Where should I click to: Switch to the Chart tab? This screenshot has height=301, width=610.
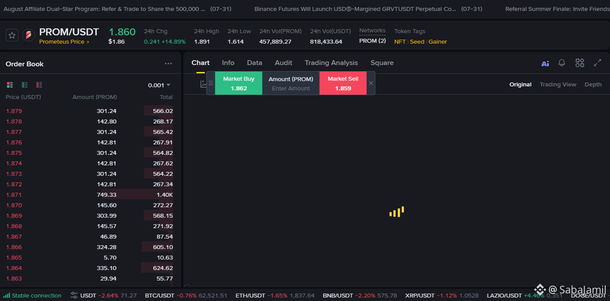pos(200,63)
